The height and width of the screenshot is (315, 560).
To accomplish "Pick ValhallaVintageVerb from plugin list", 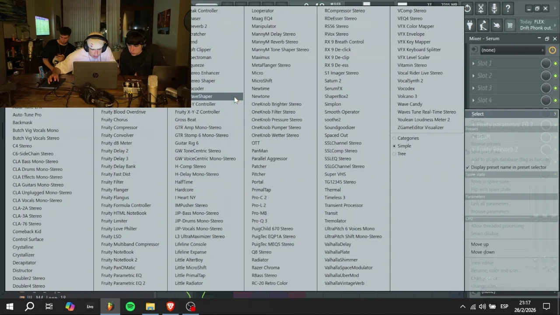I will click(344, 283).
